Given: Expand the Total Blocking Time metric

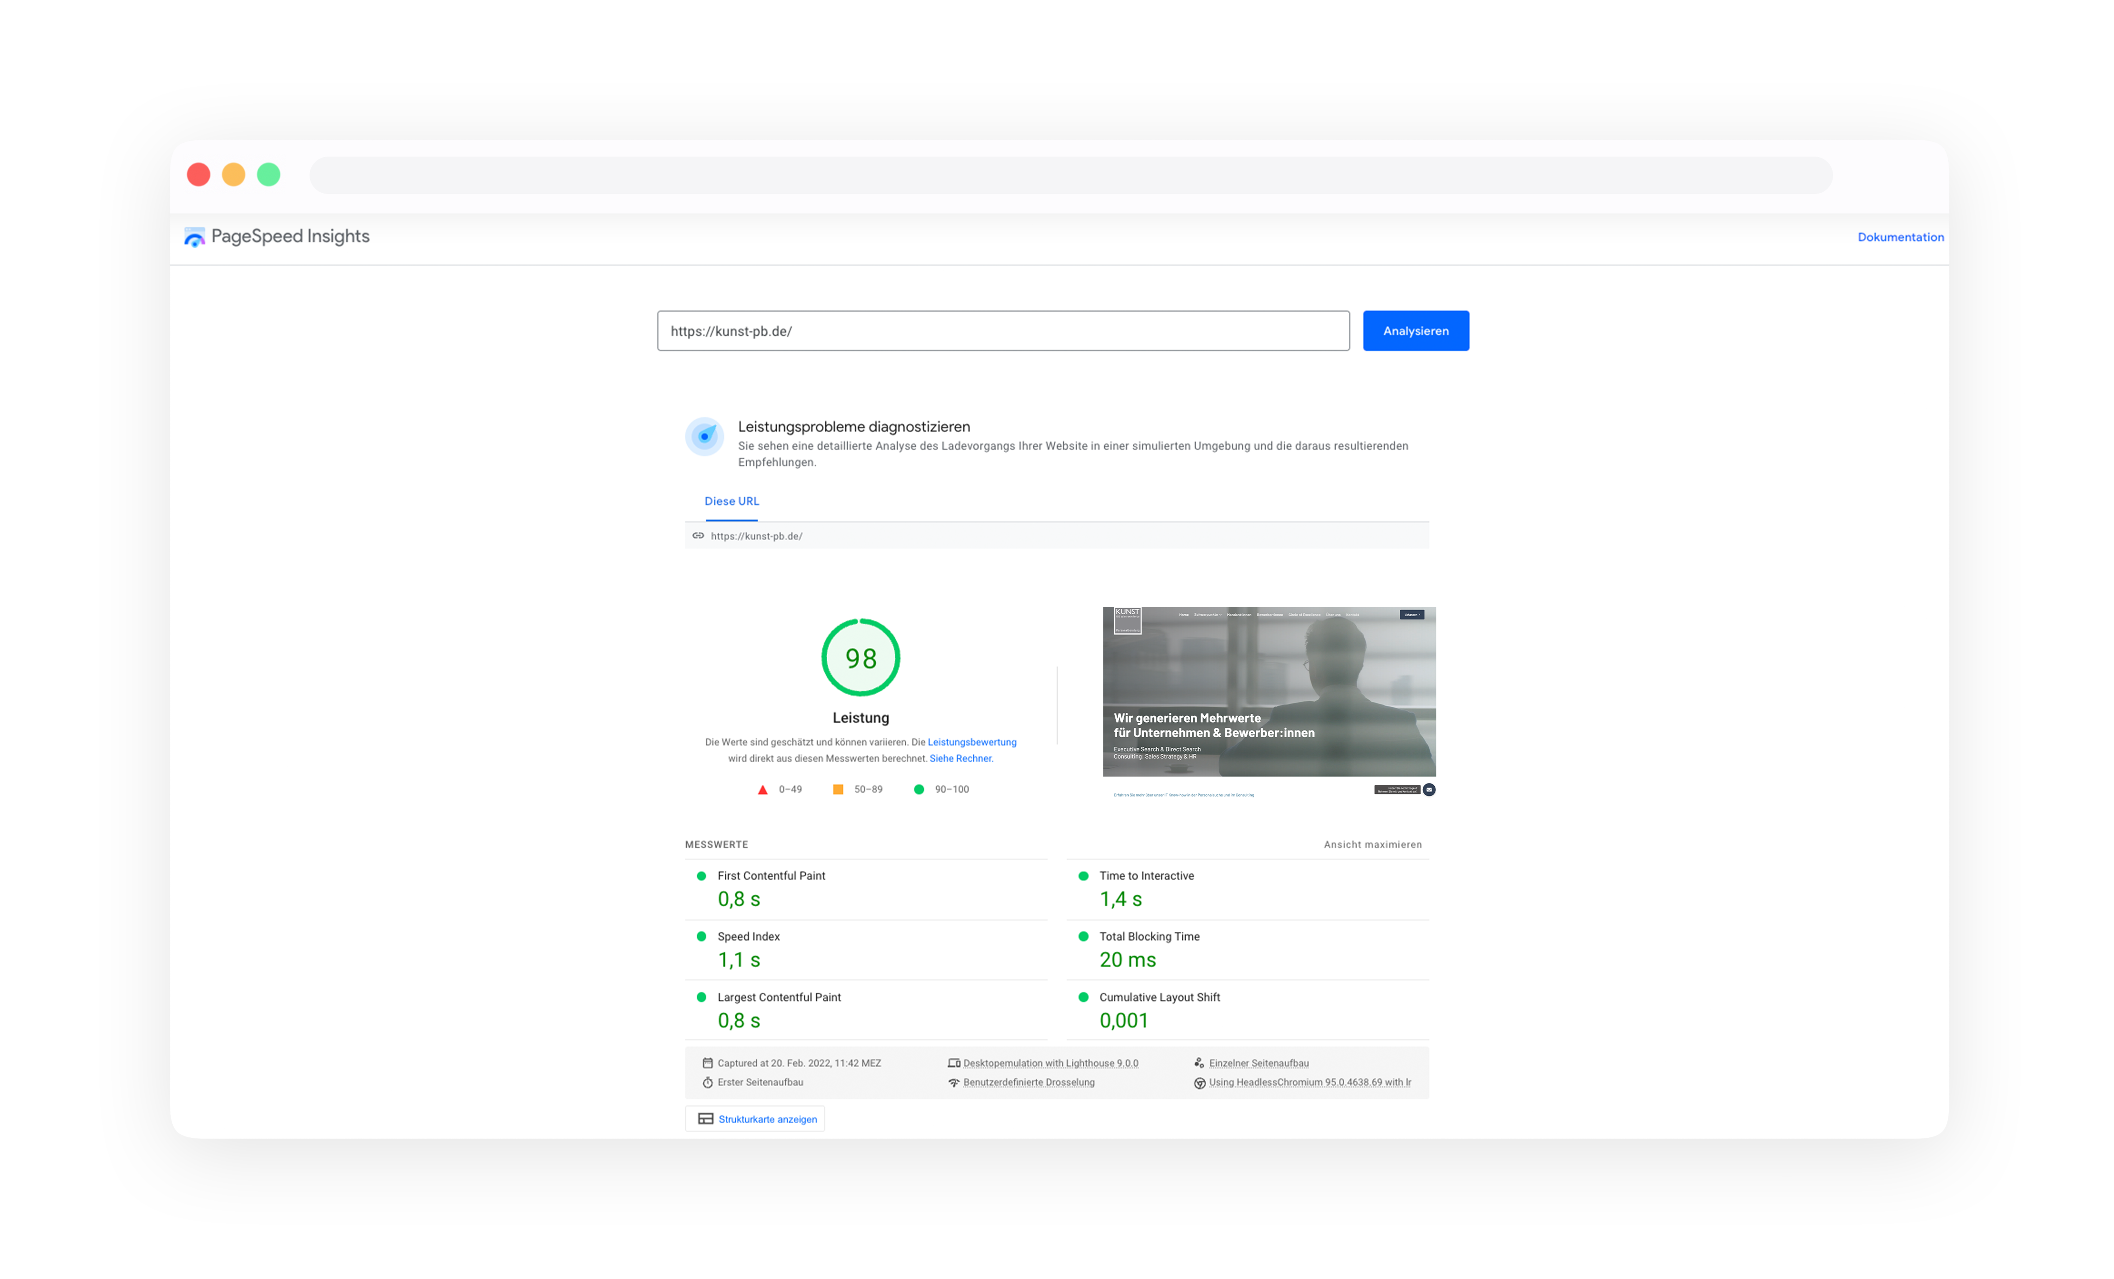Looking at the screenshot, I should [1149, 937].
